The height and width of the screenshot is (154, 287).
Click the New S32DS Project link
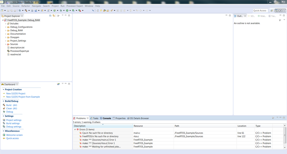pos(16,93)
